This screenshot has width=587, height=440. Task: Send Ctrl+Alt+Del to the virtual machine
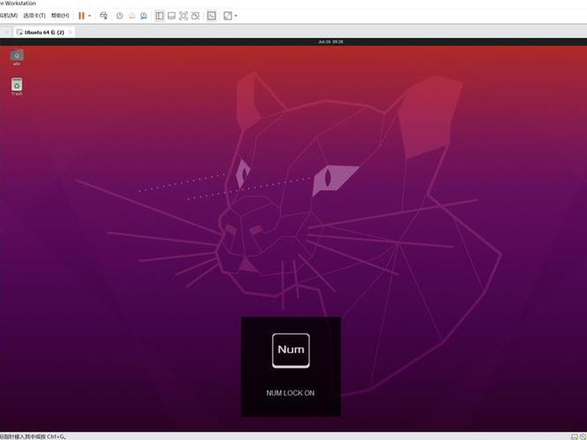point(103,15)
